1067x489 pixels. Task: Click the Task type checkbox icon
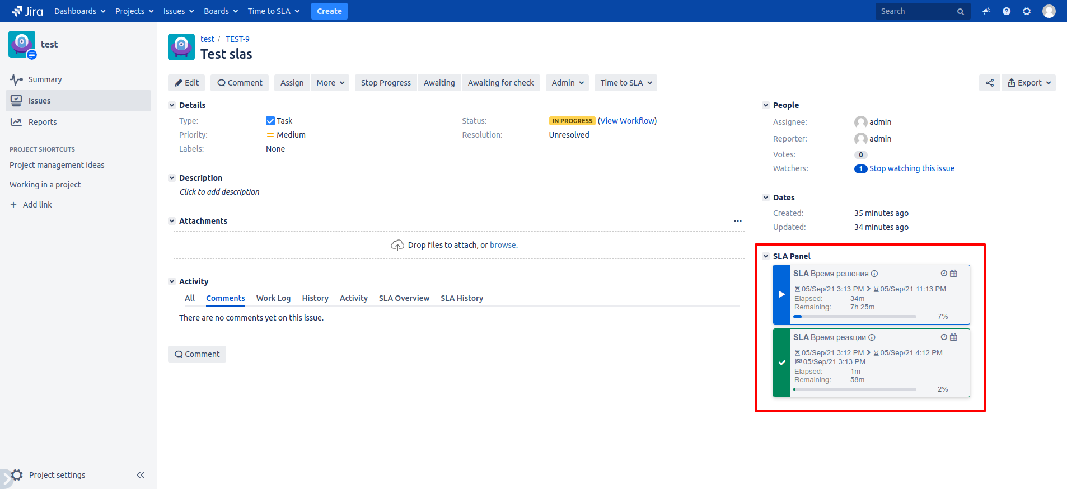270,121
